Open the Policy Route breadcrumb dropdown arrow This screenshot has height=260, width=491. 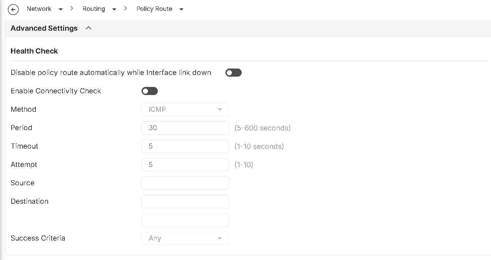[x=181, y=9]
